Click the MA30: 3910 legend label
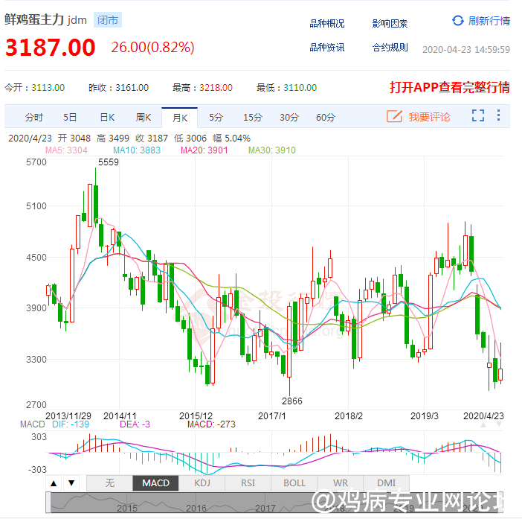Screen dimensions: 522x519 click(272, 150)
